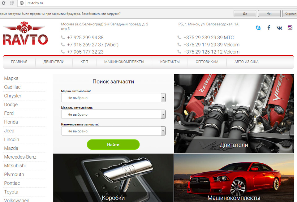The width and height of the screenshot is (297, 202).
Task: Open the RAVTO Skype contact icon
Action: coord(258,28)
